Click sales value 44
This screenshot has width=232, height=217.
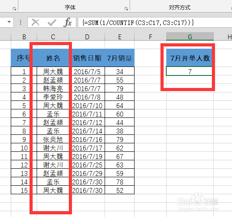(x=120, y=122)
